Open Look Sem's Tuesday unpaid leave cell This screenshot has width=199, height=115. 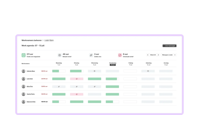point(77,79)
